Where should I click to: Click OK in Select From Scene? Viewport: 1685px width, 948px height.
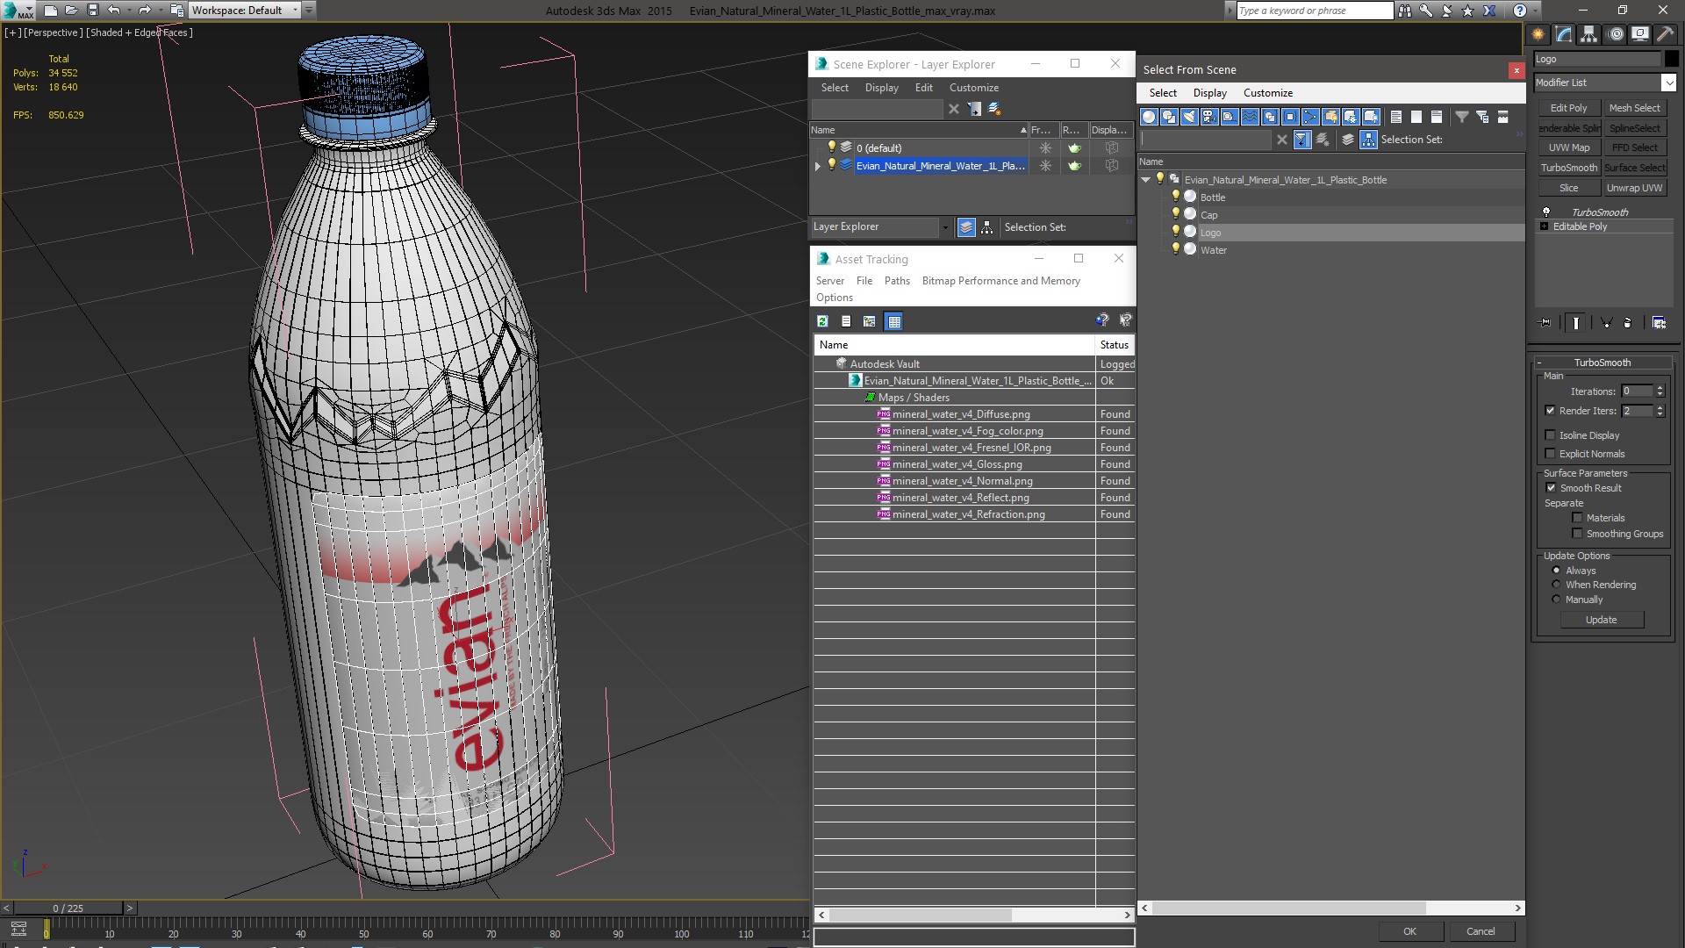[x=1409, y=931]
